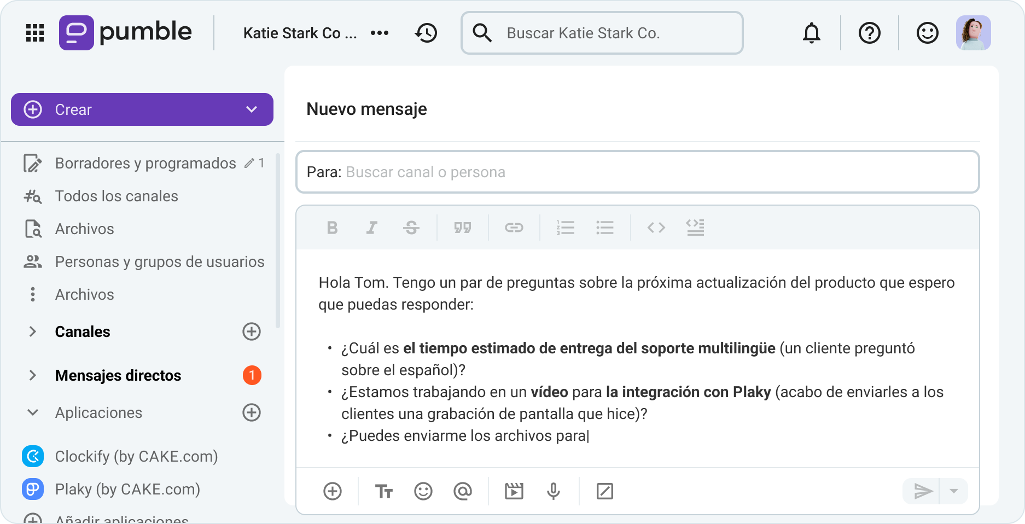Insert a code block
1025x524 pixels.
pyautogui.click(x=656, y=228)
